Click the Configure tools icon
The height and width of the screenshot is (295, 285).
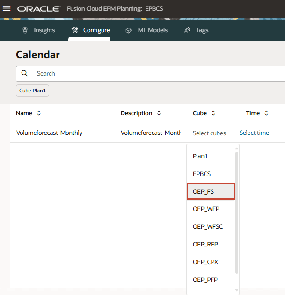(75, 30)
